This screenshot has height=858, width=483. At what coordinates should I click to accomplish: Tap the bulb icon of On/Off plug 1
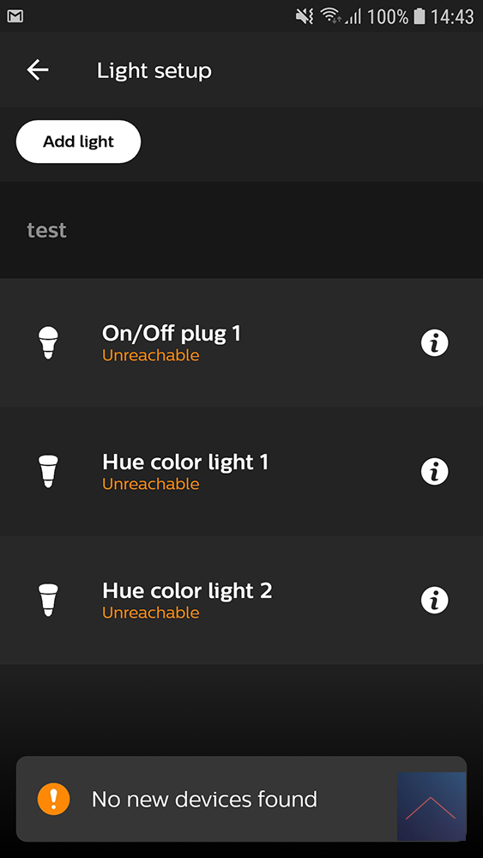48,343
